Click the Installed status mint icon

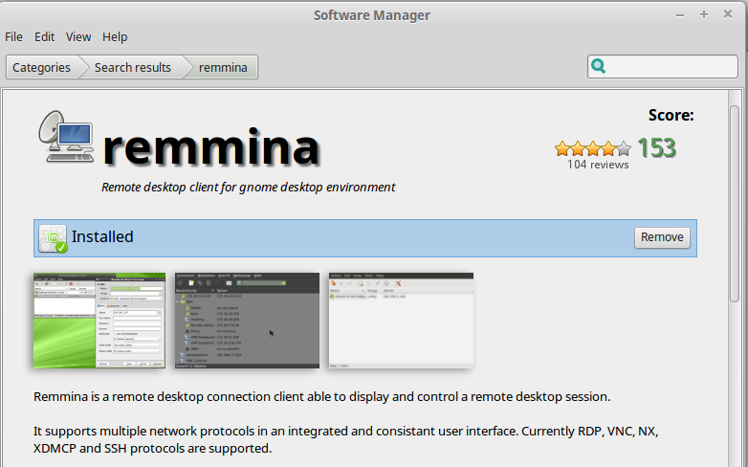[53, 238]
